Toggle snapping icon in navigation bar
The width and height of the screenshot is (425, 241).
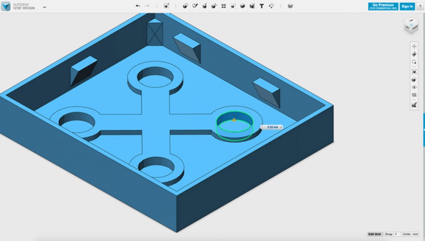coord(414,105)
